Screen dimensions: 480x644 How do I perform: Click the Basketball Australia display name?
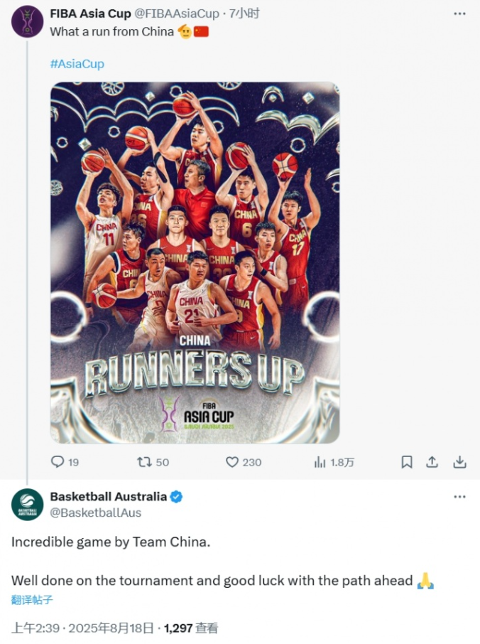pos(109,497)
